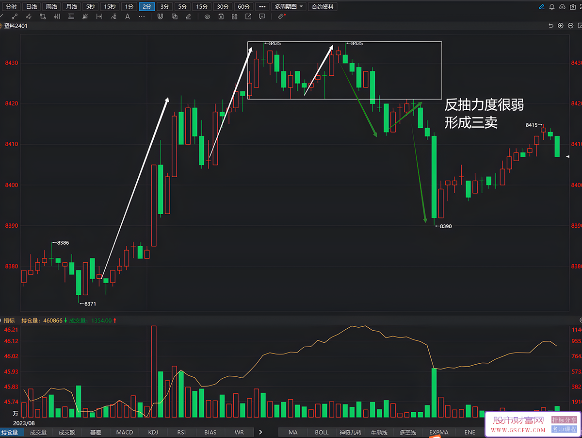Switch to 日线 daily chart
Viewport: 582px width, 438px height.
click(x=31, y=7)
